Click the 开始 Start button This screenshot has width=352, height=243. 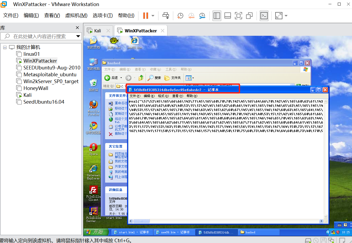coord(96,232)
